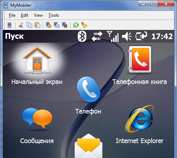Click the capture screen to clipboard icon
The width and height of the screenshot is (177, 158).
pyautogui.click(x=49, y=25)
